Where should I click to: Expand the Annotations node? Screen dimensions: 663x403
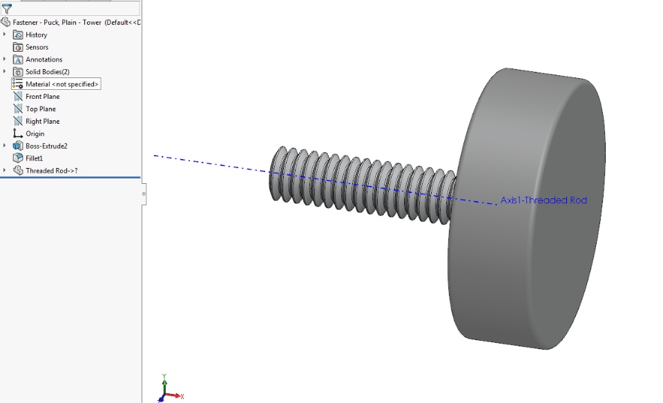[x=5, y=59]
